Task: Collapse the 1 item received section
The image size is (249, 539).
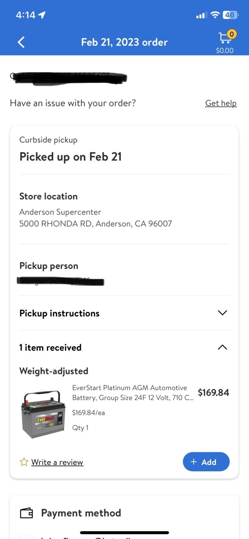Action: click(x=222, y=347)
